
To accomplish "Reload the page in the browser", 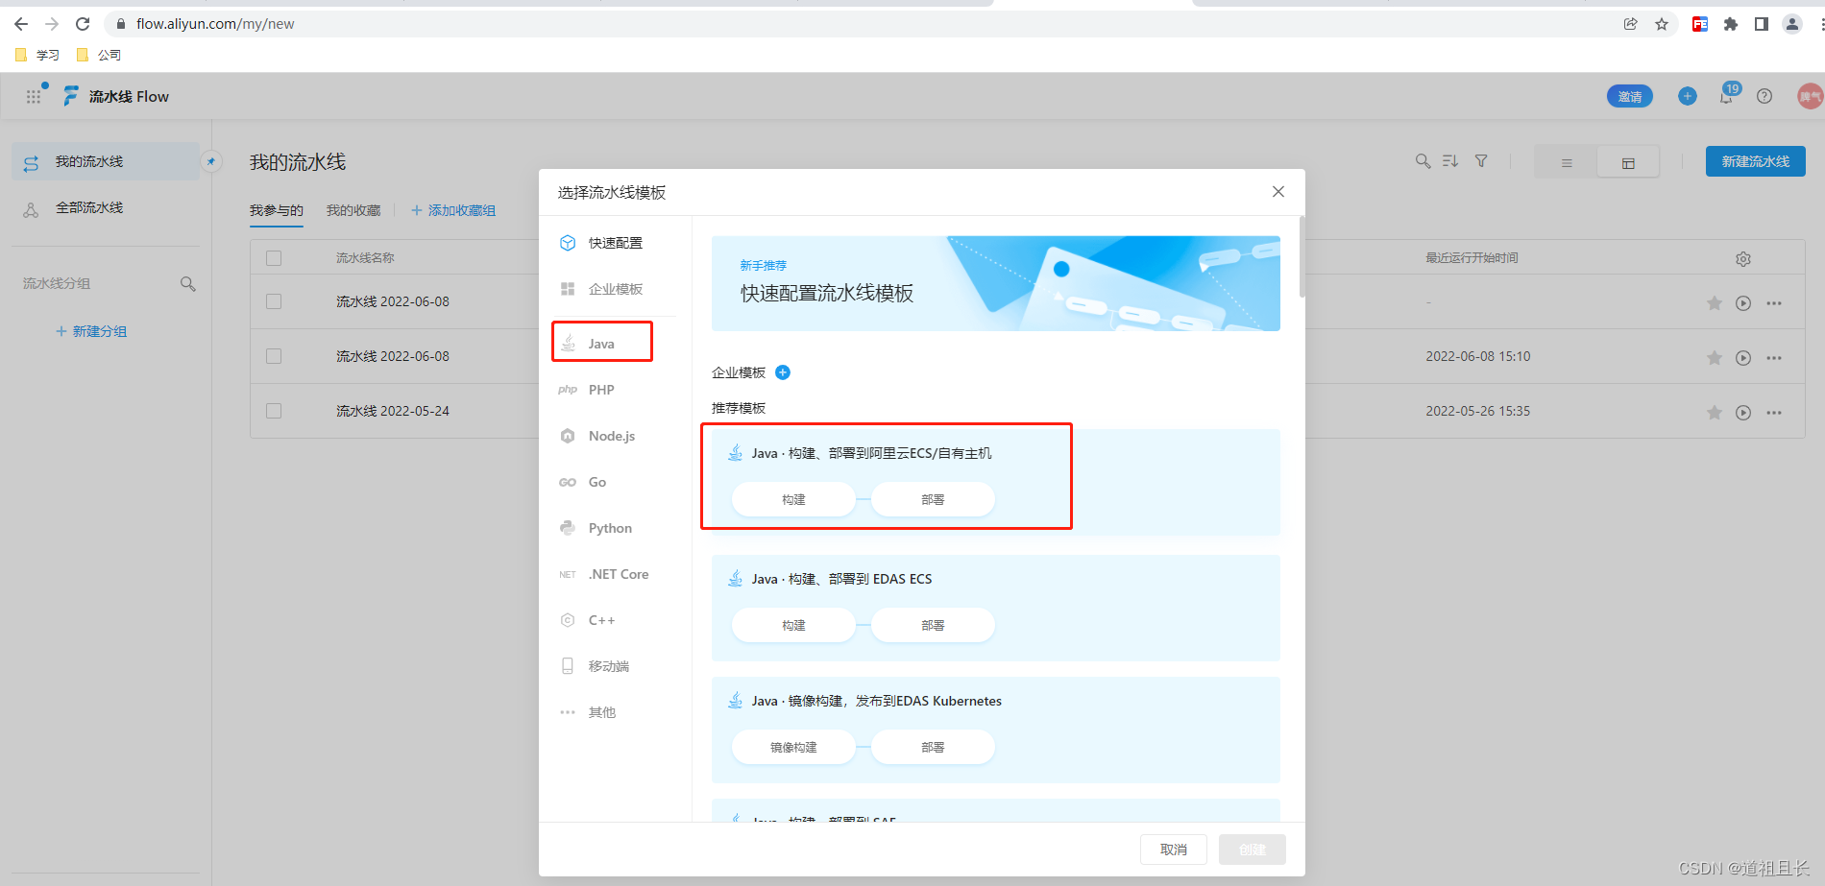I will [x=83, y=24].
